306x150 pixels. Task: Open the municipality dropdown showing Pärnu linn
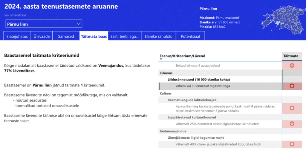(x=44, y=24)
